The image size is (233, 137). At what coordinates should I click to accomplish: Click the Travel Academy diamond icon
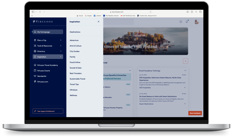tap(35, 65)
